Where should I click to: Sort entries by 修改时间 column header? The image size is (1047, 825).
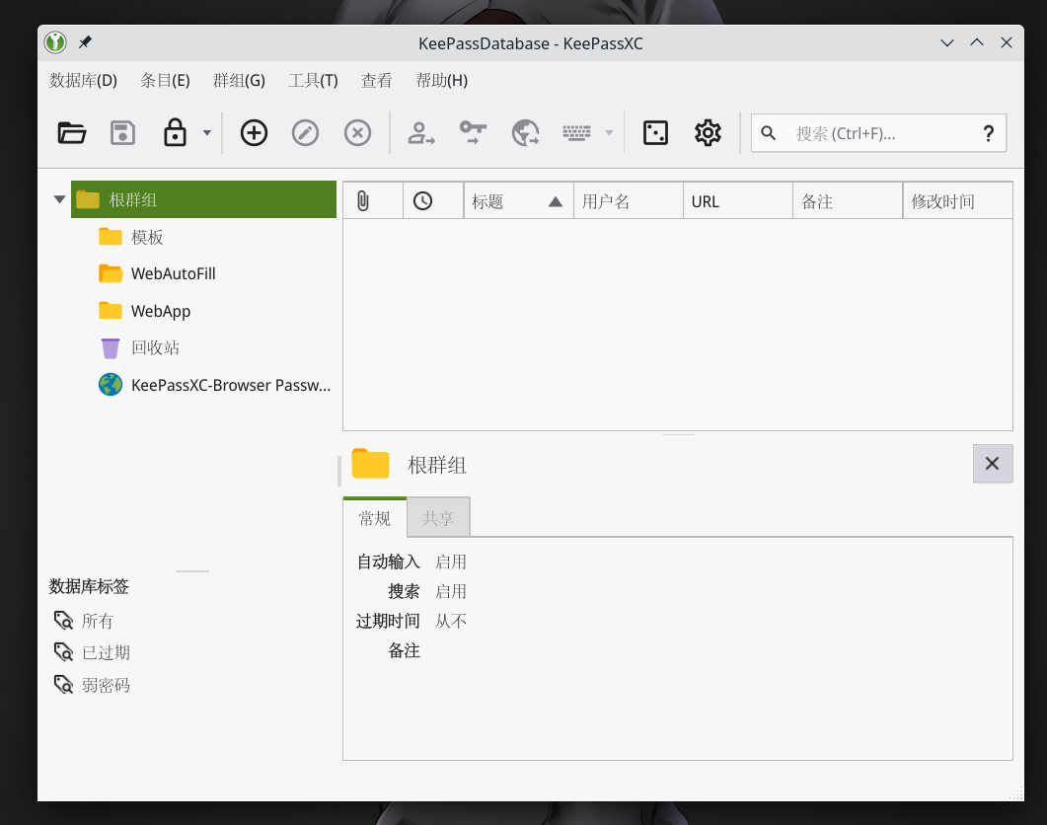[957, 200]
